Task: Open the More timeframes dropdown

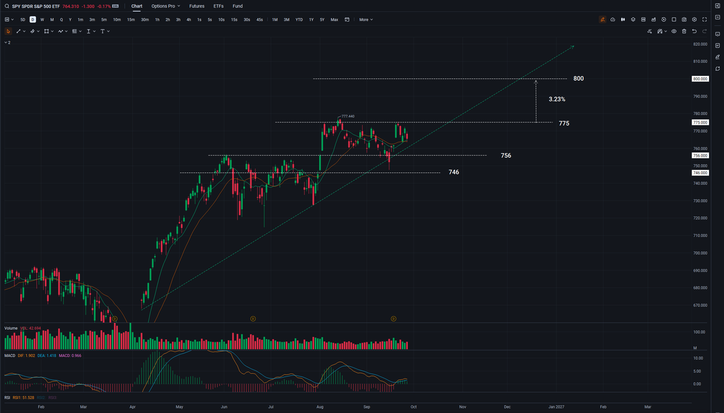Action: pyautogui.click(x=366, y=19)
